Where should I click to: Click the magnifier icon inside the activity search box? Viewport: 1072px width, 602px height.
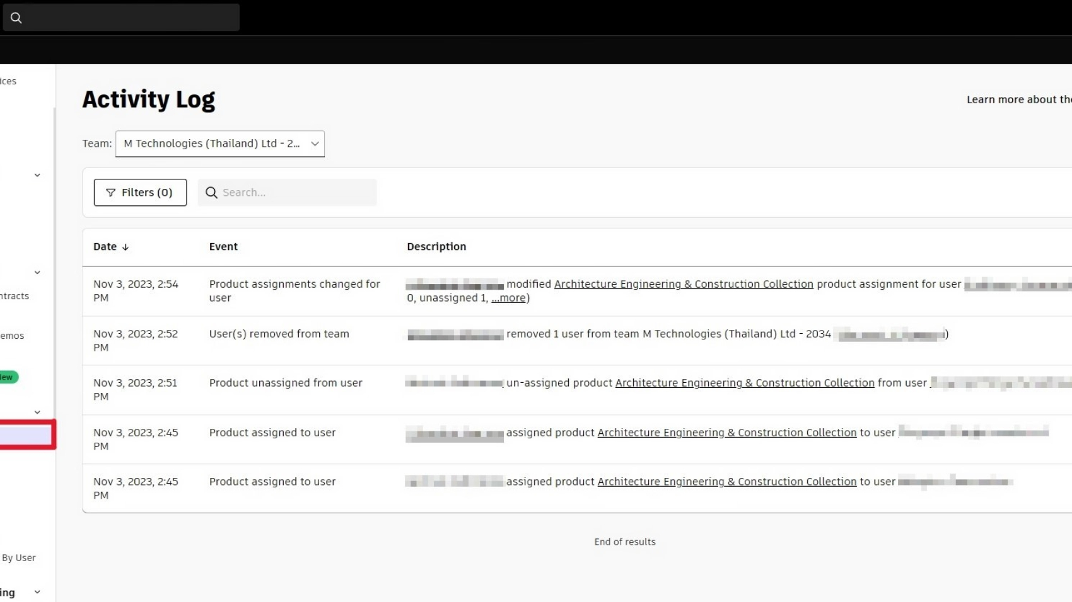pyautogui.click(x=211, y=192)
